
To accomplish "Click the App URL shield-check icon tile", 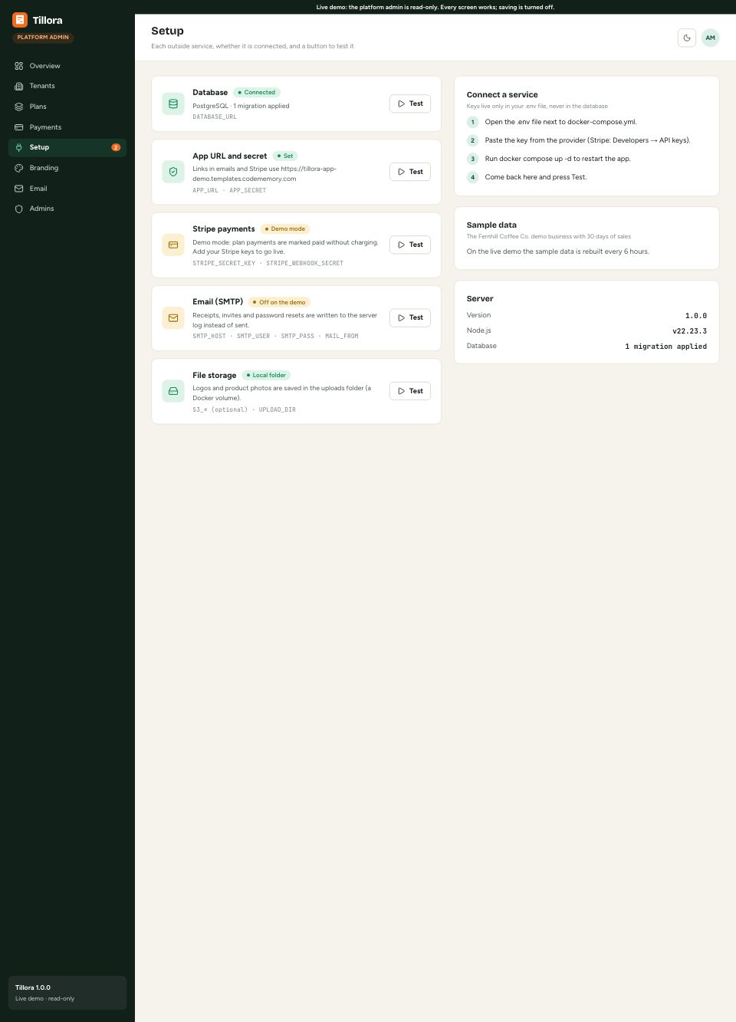I will pos(173,172).
